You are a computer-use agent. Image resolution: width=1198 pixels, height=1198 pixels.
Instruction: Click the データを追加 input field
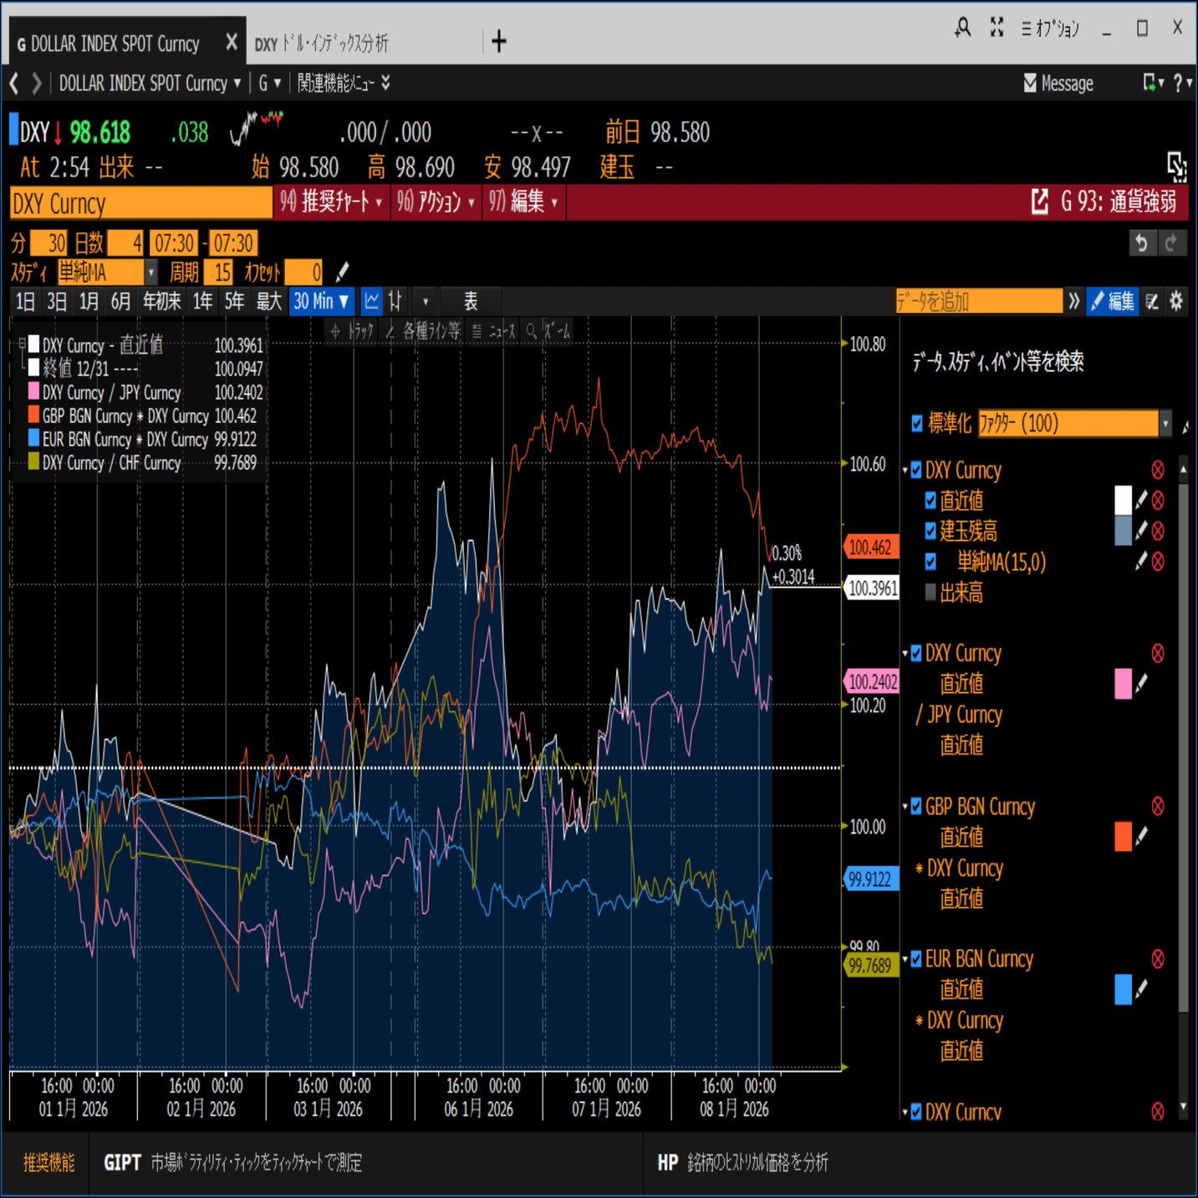pyautogui.click(x=978, y=301)
